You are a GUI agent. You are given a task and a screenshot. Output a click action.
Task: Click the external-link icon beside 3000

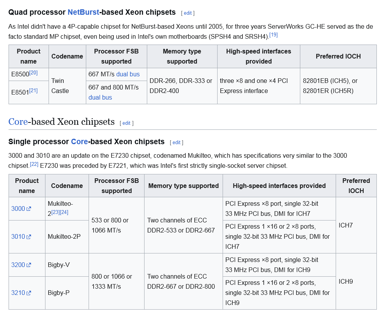29,209
